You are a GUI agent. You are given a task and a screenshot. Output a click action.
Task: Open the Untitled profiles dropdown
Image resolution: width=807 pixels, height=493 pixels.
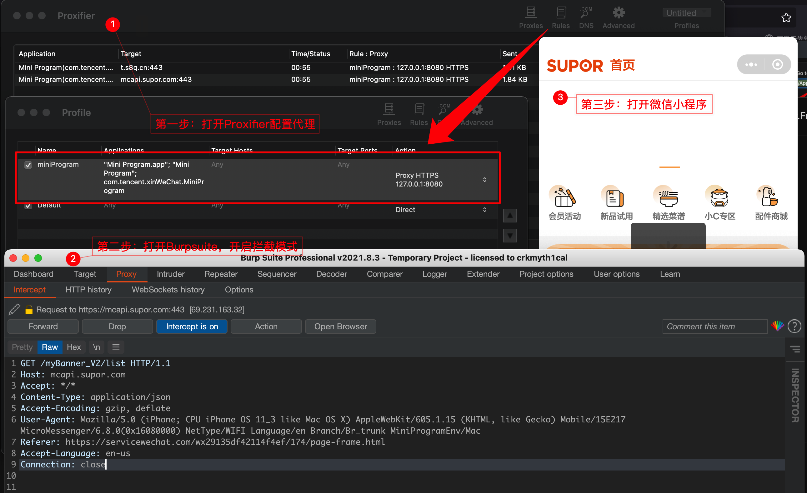click(686, 13)
